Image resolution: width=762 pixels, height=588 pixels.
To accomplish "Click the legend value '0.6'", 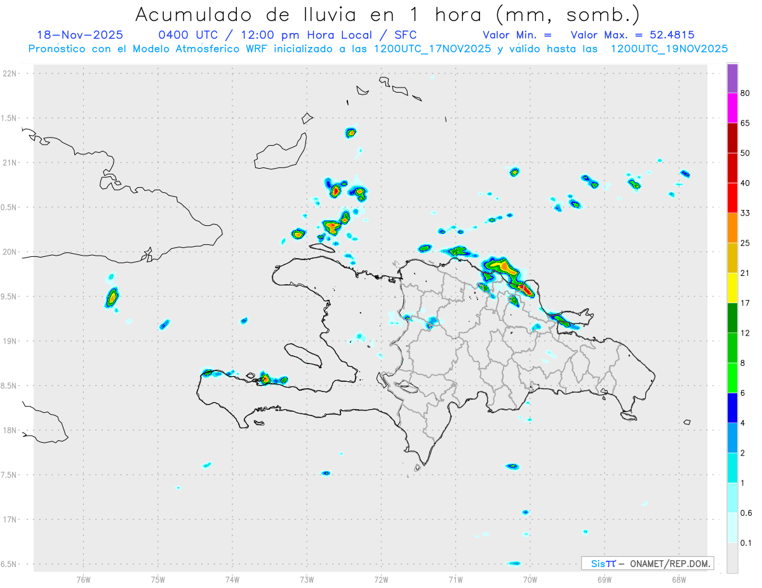I will 746,513.
